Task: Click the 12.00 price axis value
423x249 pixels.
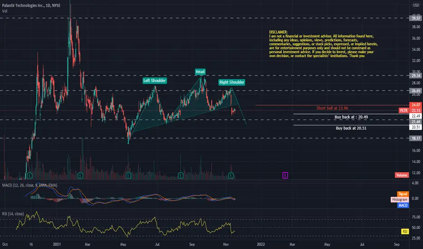Action: pos(416,173)
